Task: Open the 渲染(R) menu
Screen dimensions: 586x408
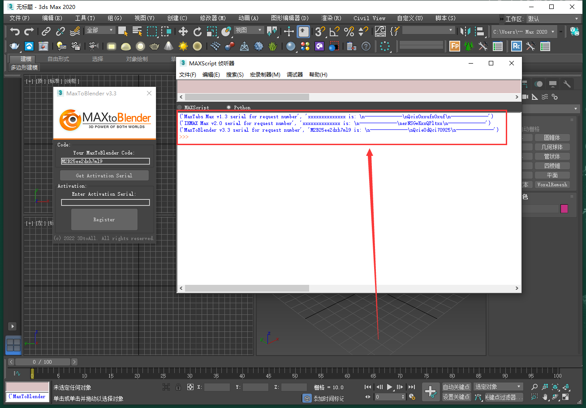Action: click(x=331, y=18)
